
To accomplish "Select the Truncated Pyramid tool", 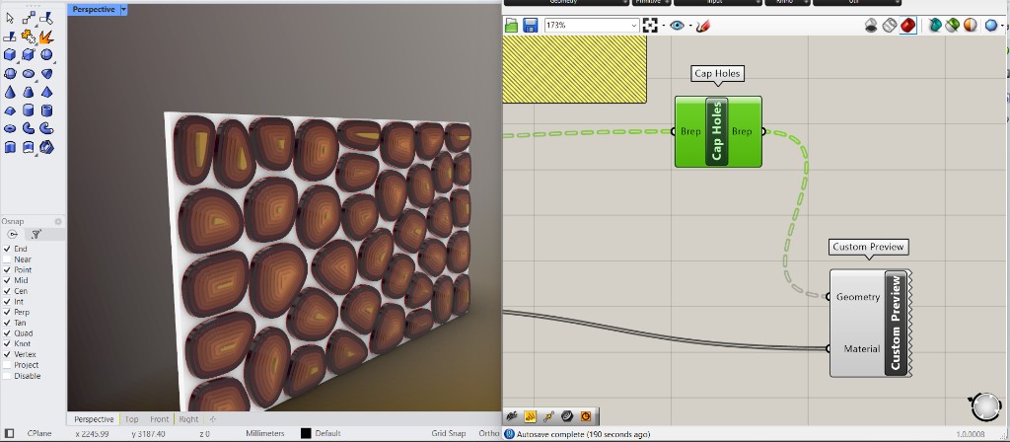I will (10, 110).
